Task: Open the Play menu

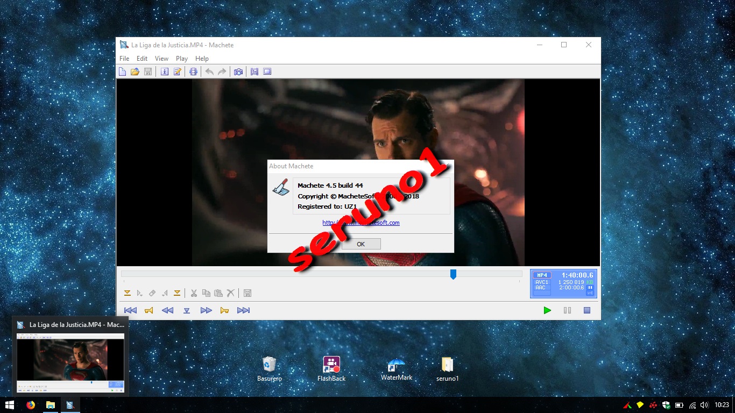Action: coord(181,59)
